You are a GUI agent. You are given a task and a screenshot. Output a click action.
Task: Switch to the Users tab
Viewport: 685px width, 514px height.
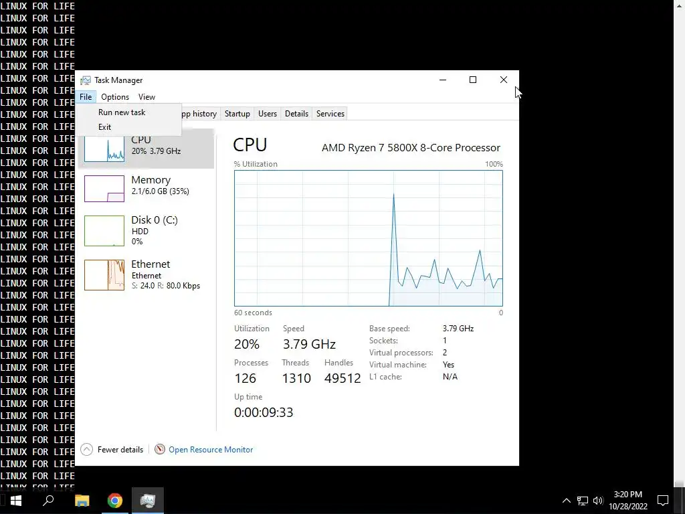click(x=268, y=114)
